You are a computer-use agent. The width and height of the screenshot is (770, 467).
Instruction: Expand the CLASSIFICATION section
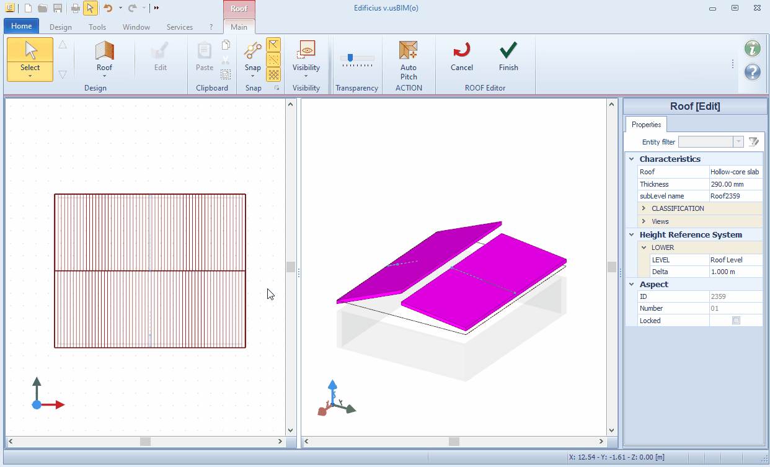[644, 208]
